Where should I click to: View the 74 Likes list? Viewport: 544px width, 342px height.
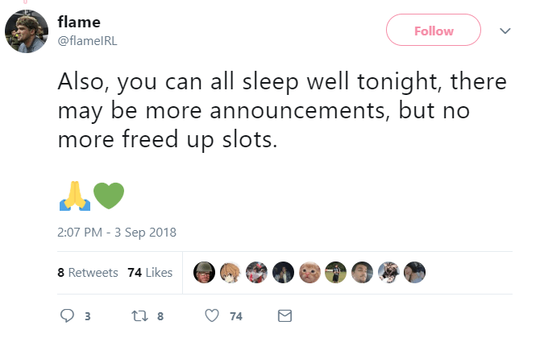(x=150, y=273)
